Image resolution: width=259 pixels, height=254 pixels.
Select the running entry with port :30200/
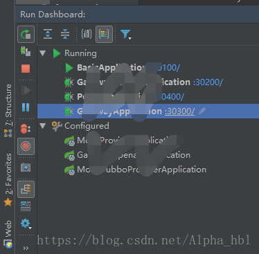pos(148,82)
